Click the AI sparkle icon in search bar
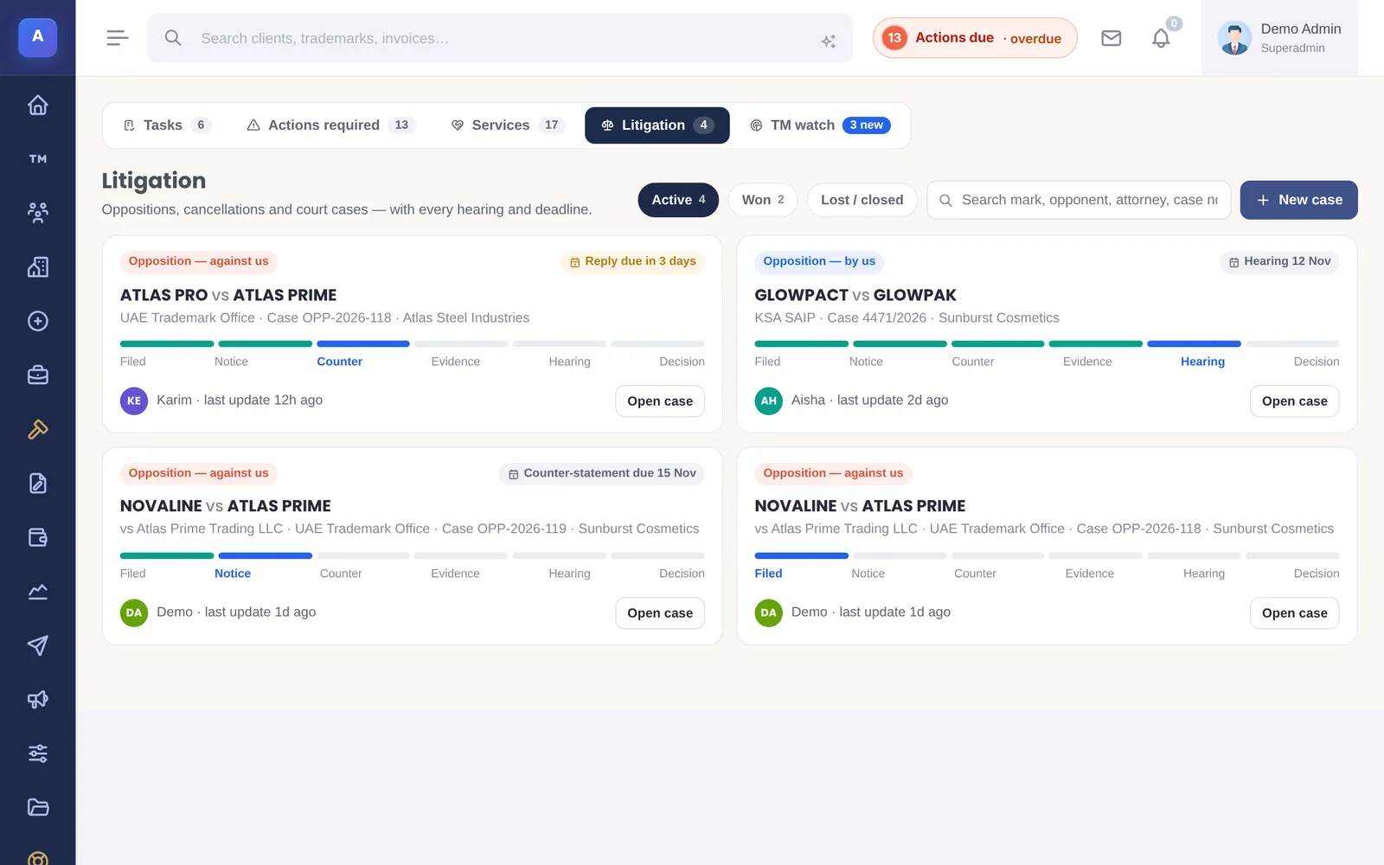Image resolution: width=1384 pixels, height=865 pixels. (828, 41)
